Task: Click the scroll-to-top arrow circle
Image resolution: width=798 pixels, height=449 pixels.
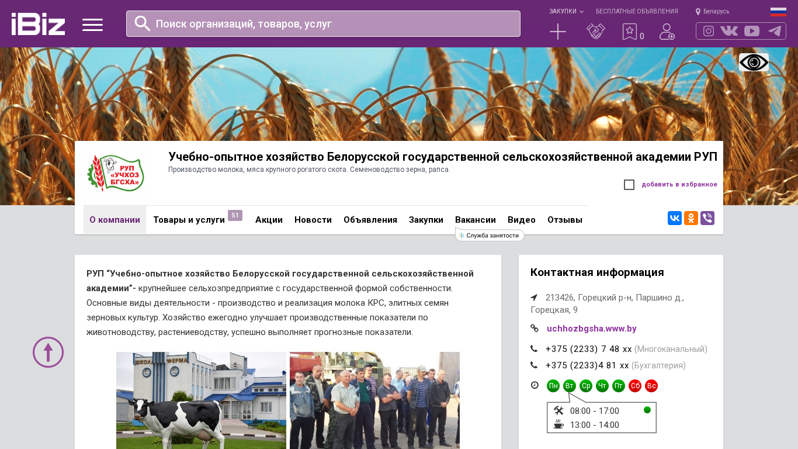Action: [48, 352]
